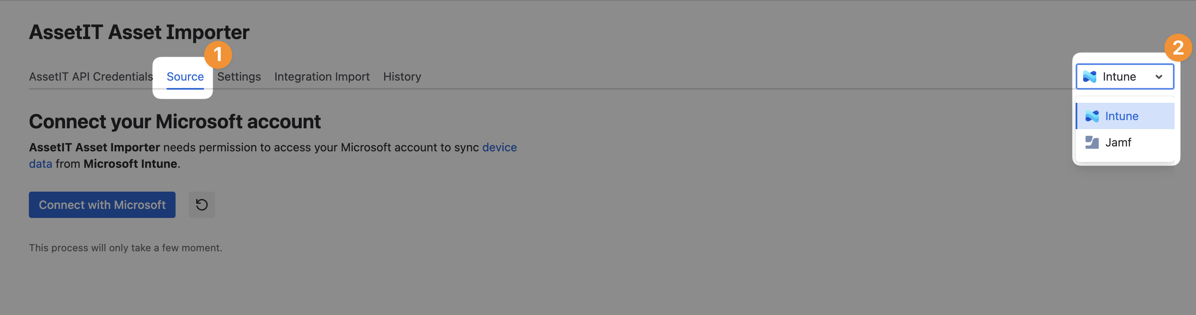Click the Intune label in the source combo box

(1119, 76)
